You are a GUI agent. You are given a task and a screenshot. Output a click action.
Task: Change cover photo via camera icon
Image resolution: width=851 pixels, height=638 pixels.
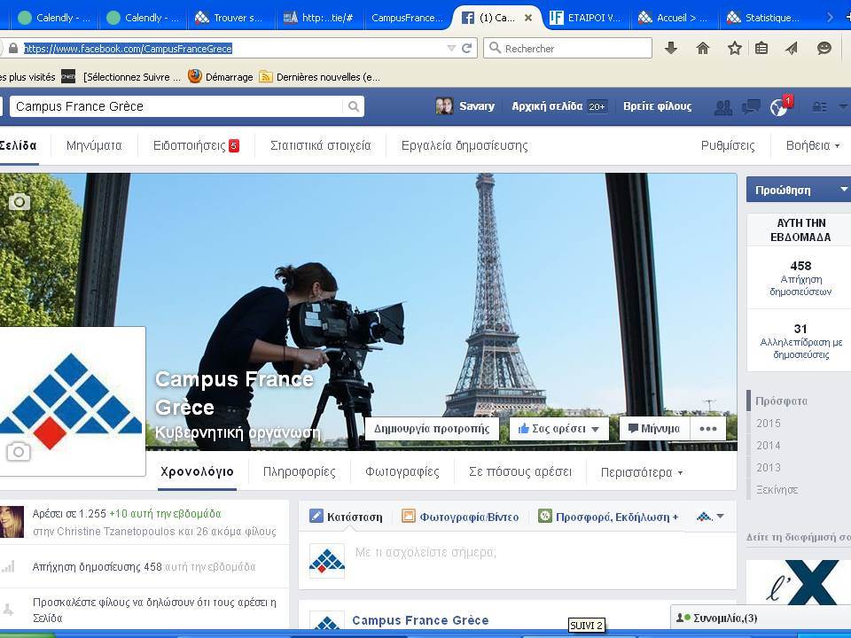click(x=20, y=202)
